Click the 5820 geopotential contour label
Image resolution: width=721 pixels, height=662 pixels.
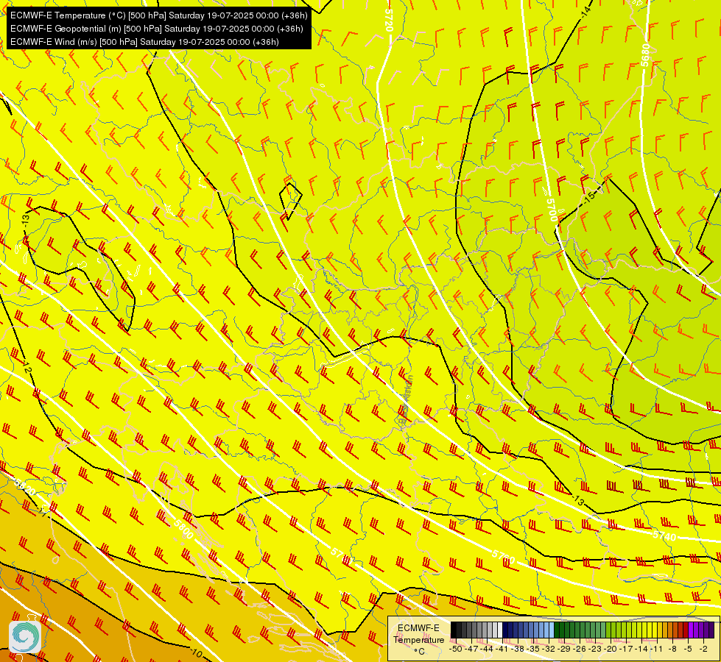[x=24, y=488]
